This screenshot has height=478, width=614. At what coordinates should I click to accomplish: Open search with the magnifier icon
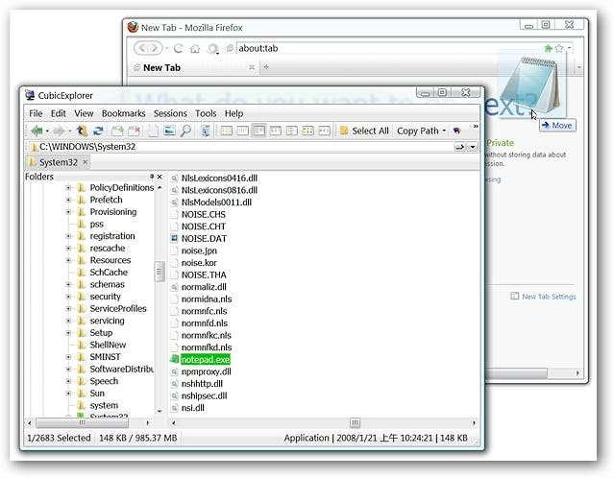tap(185, 131)
